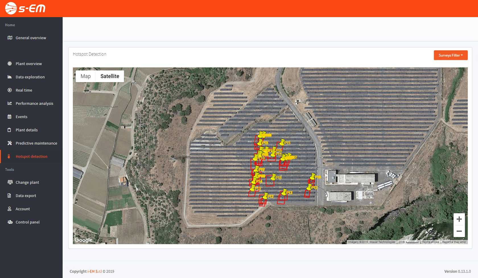478x278 pixels.
Task: Click the Predictive maintenance tools icon
Action: [10, 143]
